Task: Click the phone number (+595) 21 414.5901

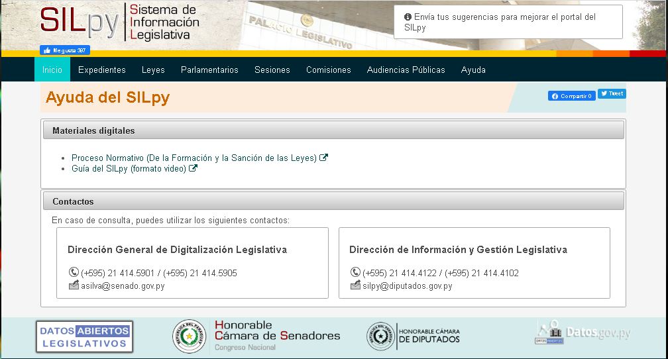Action: click(x=117, y=273)
